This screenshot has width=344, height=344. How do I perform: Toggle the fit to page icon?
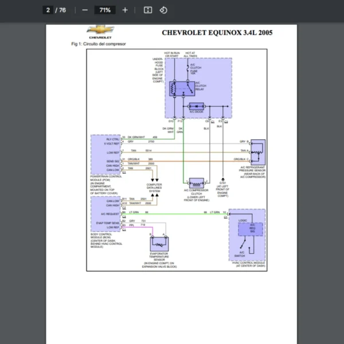point(148,10)
